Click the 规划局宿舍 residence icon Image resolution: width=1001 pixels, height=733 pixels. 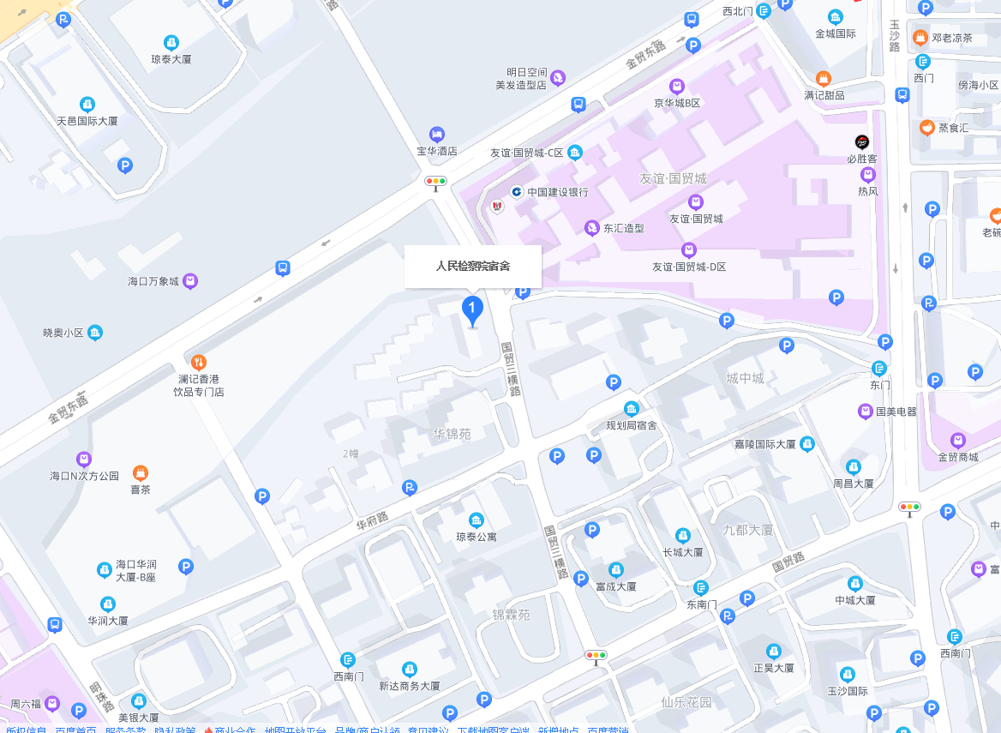(x=632, y=409)
